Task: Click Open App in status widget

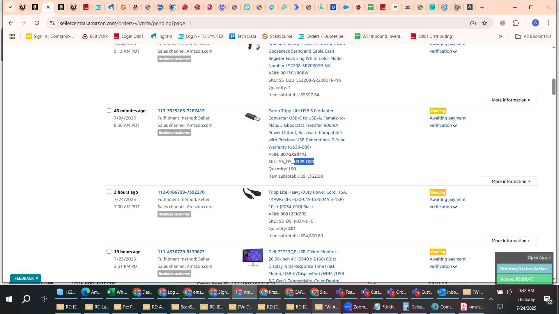Action: coord(539,257)
